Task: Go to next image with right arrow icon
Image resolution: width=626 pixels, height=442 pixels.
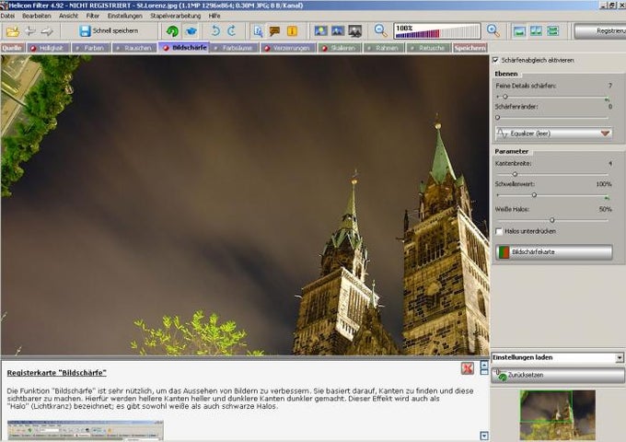Action: [x=47, y=30]
